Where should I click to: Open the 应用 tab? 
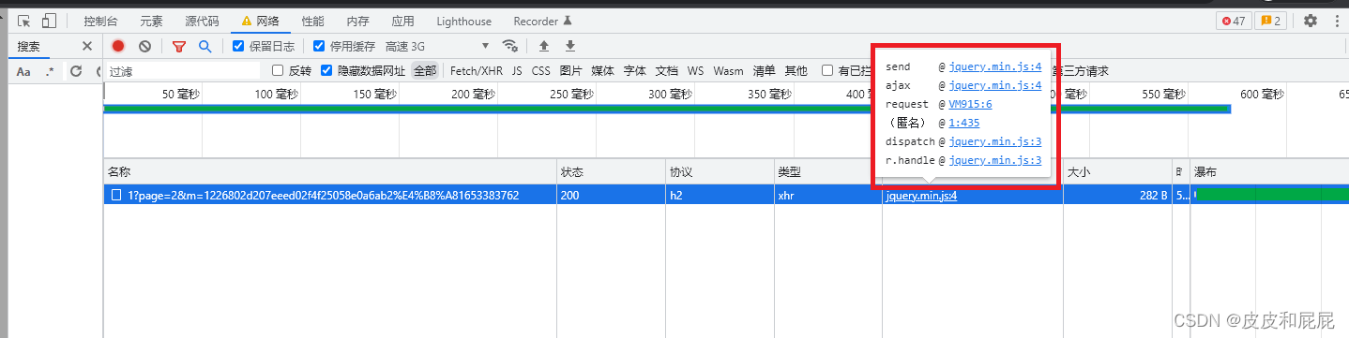pos(402,21)
